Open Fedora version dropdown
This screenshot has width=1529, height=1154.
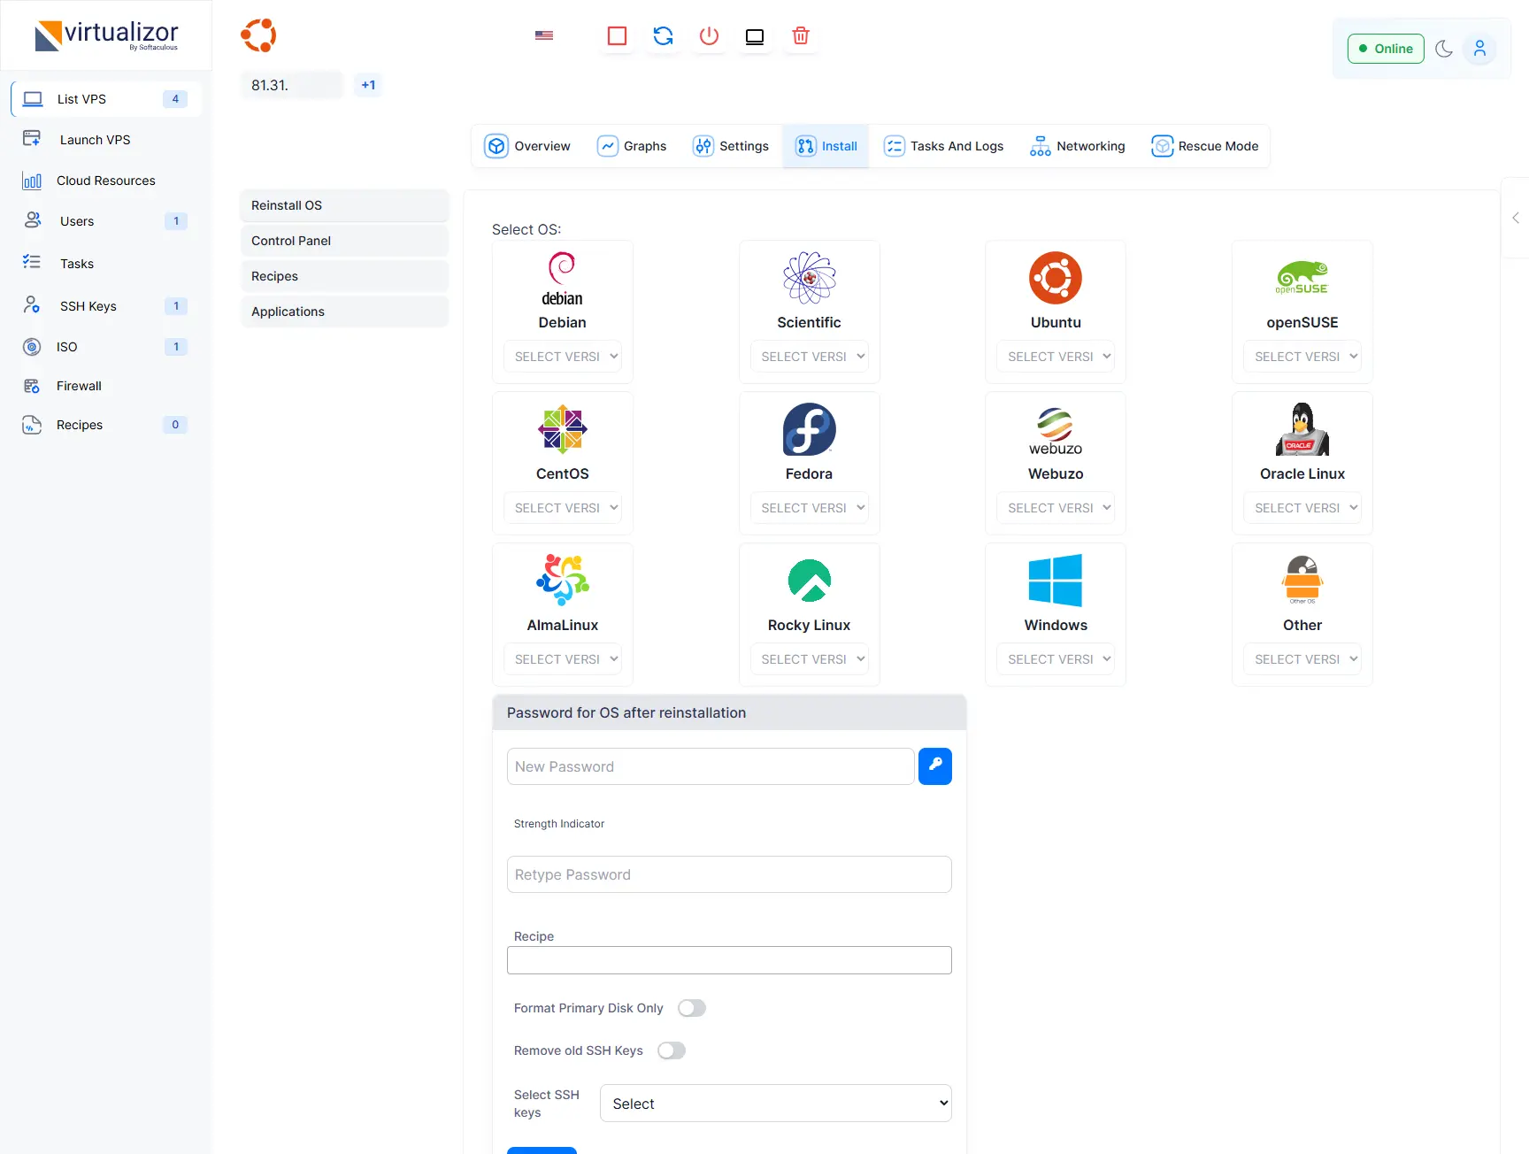point(810,508)
